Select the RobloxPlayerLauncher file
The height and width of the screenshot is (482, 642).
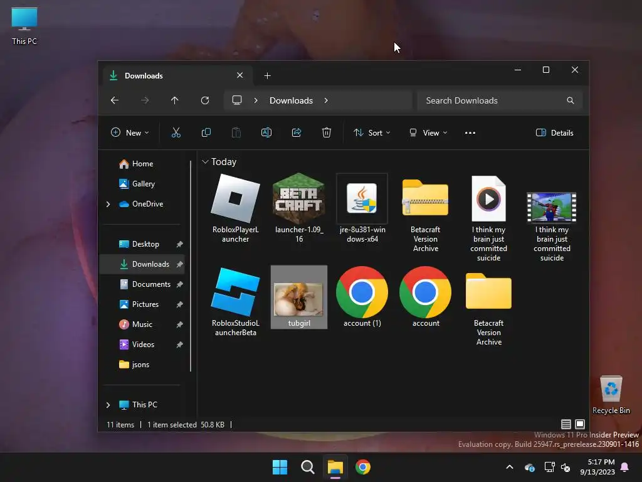[x=236, y=208]
